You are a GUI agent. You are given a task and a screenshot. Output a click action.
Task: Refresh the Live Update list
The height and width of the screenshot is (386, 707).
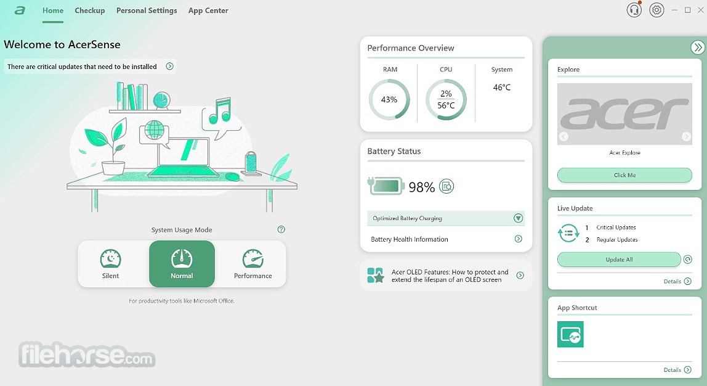688,259
